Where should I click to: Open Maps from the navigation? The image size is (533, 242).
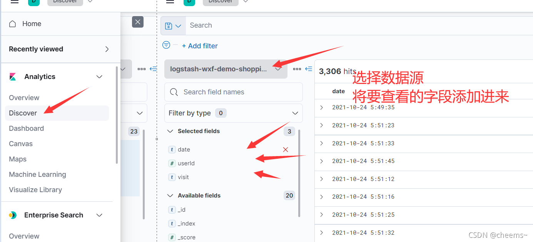coord(18,159)
